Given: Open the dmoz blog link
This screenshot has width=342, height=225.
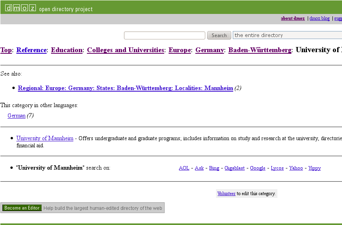Looking at the screenshot, I should [x=319, y=18].
